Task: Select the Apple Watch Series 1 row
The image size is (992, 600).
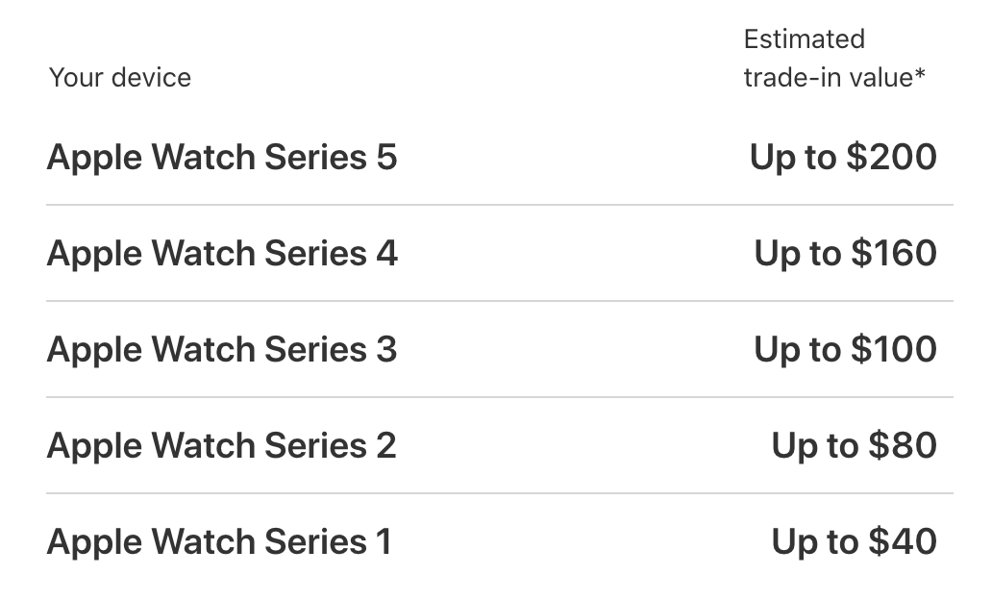Action: click(500, 541)
